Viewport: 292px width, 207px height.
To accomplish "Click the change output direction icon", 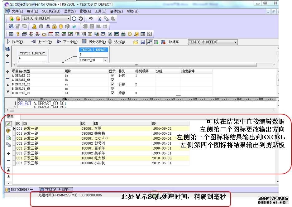I will [8, 131].
